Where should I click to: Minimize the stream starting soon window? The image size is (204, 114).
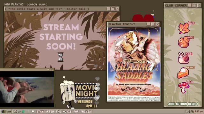coord(109,9)
